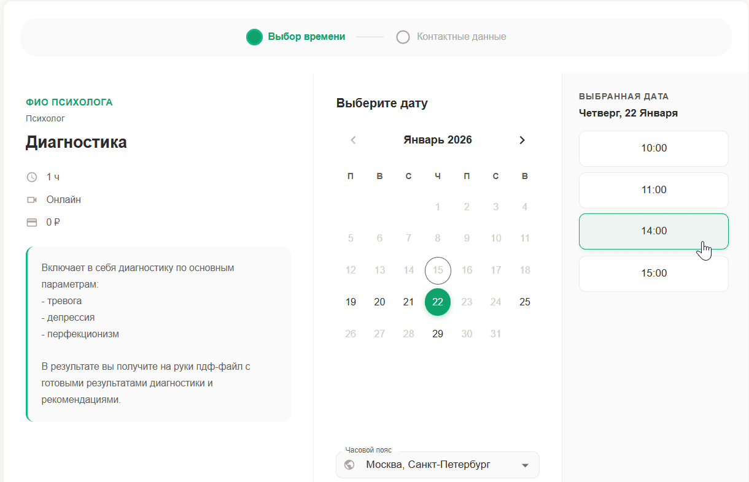
Task: Pick January 21 date
Action: (408, 302)
